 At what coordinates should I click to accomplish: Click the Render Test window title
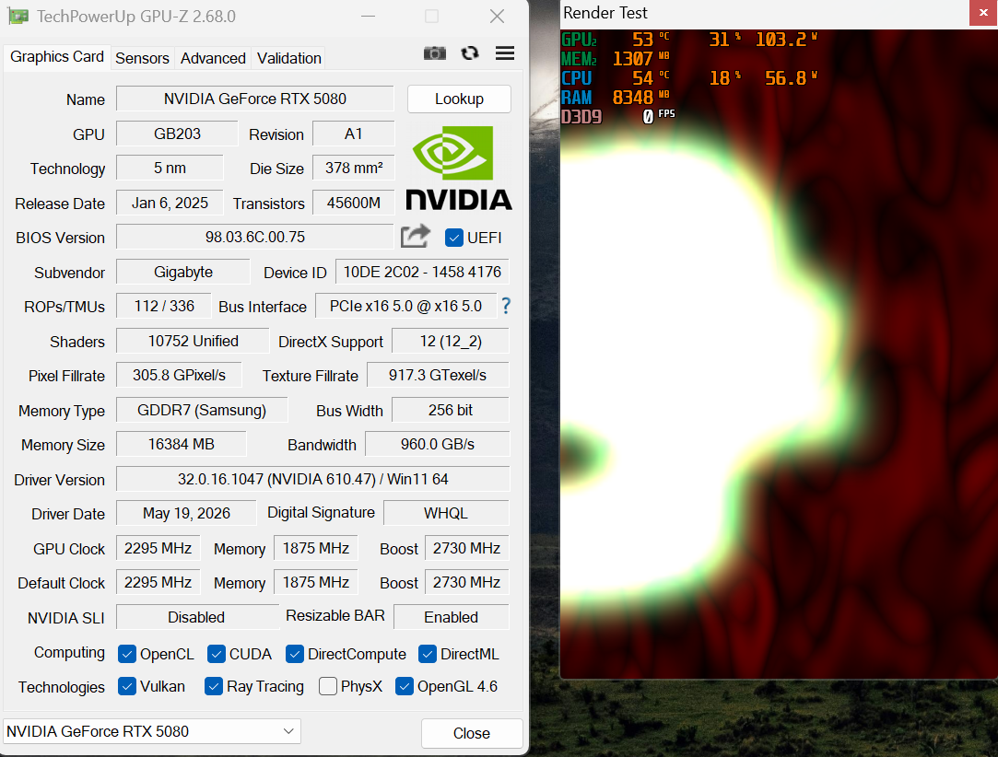pos(605,13)
